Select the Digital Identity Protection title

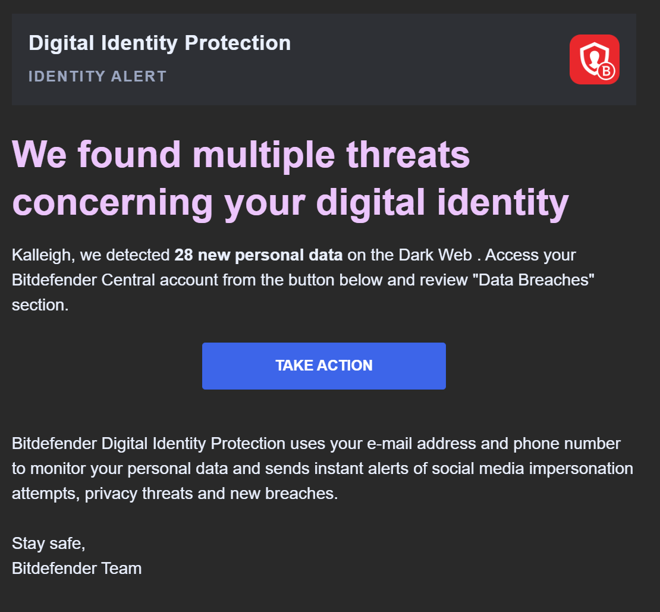160,42
